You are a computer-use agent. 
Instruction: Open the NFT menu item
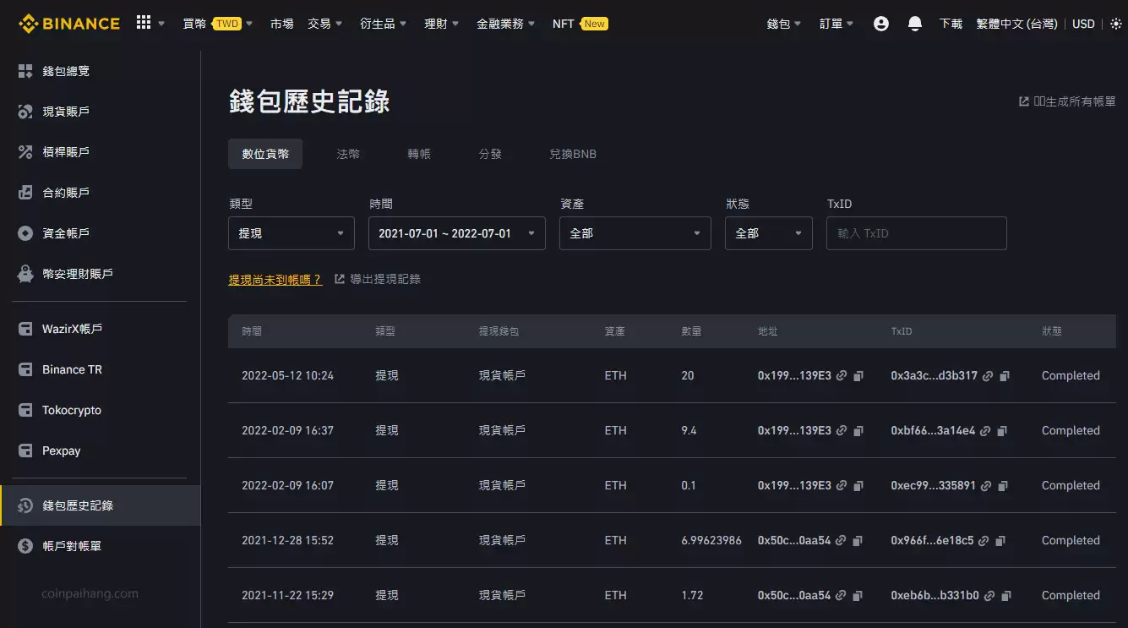(563, 24)
